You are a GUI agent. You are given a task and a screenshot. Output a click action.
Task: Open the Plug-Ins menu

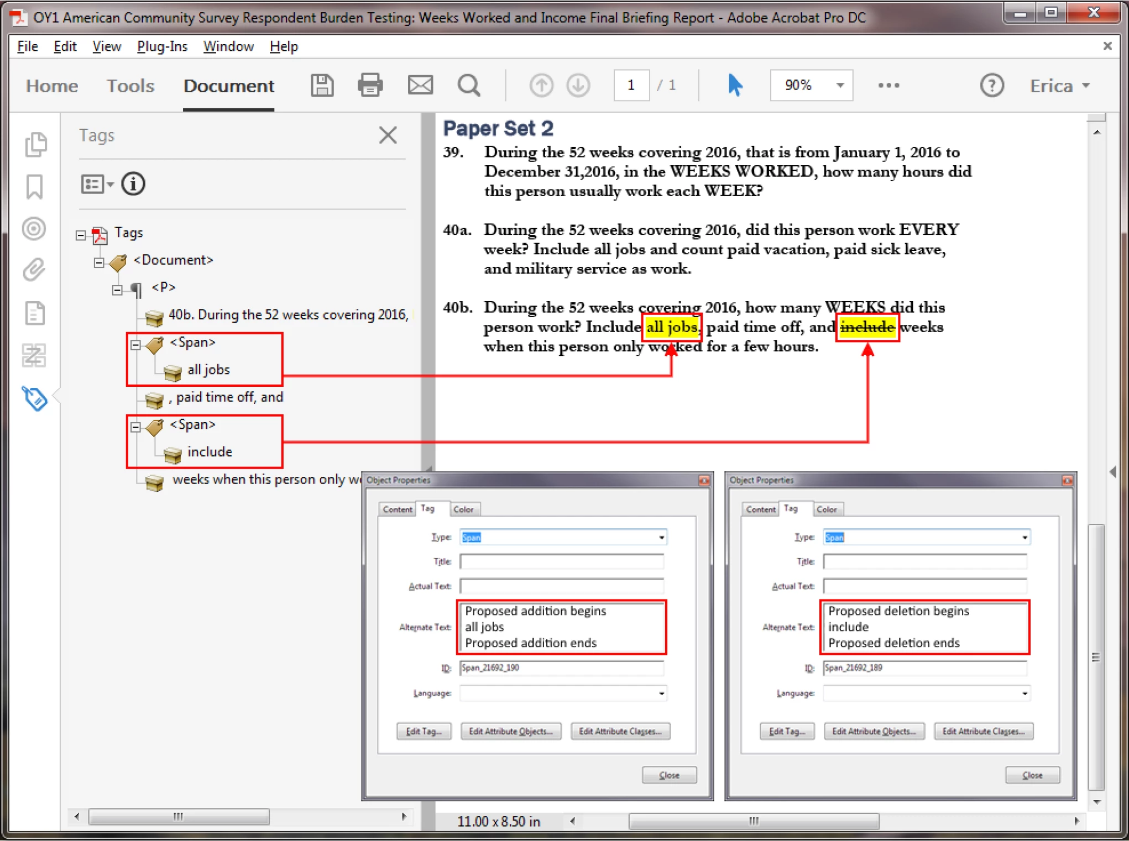[162, 46]
